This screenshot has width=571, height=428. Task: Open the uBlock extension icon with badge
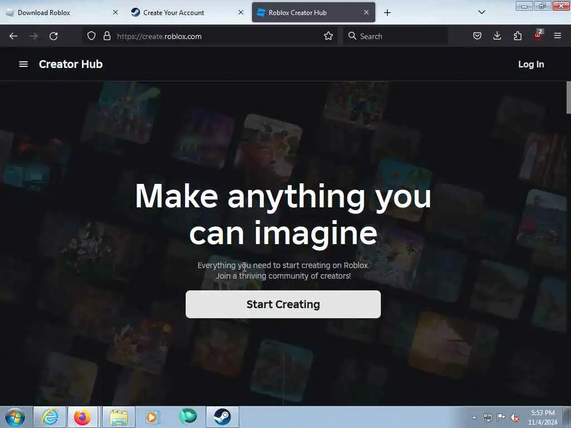pos(538,35)
